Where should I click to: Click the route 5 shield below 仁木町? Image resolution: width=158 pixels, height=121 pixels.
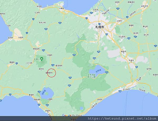click(x=33, y=19)
